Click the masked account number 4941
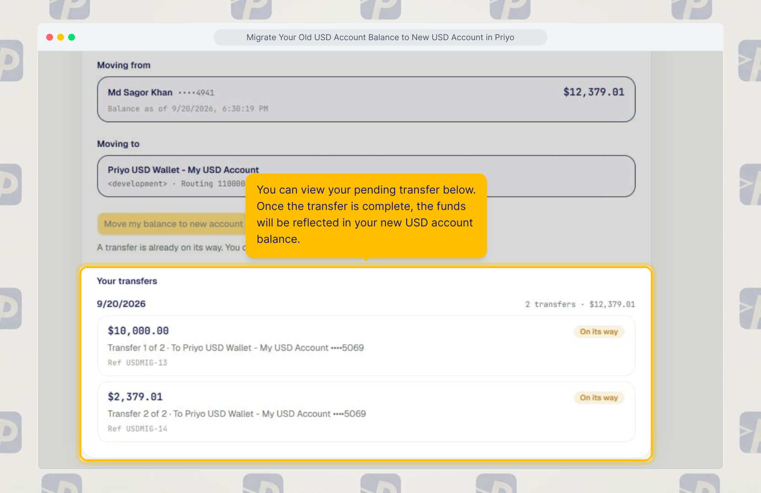This screenshot has height=493, width=761. coord(196,93)
